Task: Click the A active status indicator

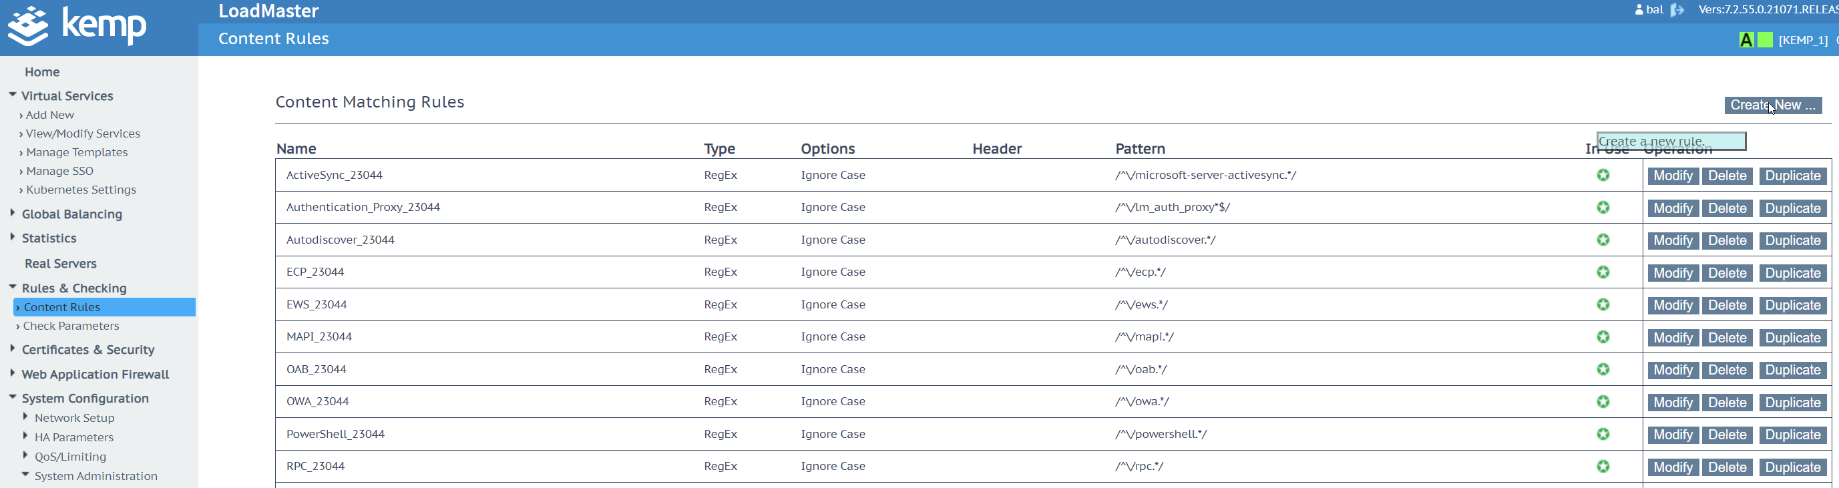Action: [x=1746, y=40]
